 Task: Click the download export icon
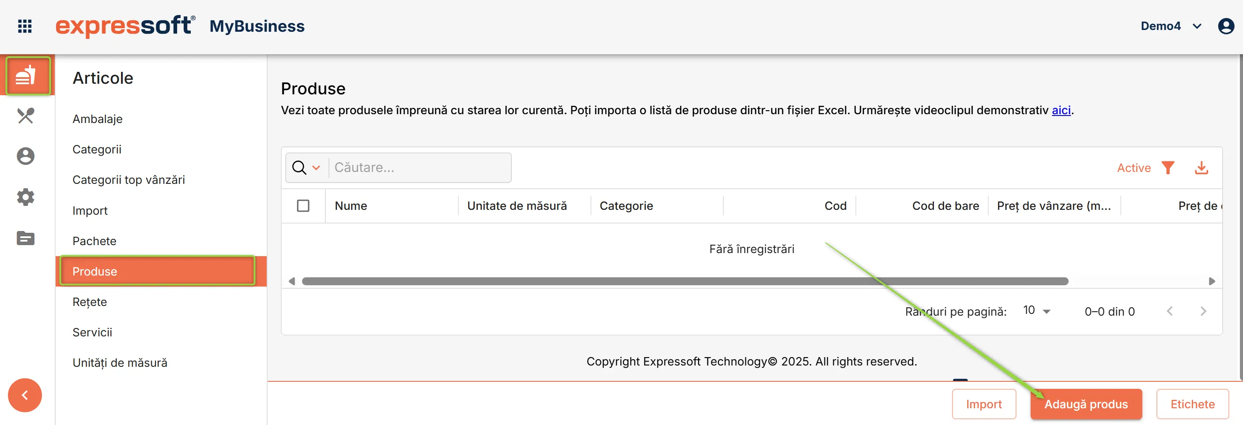(x=1201, y=168)
